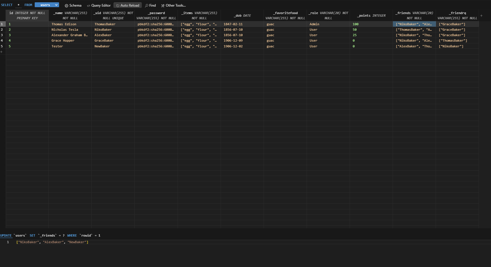Click Thomas Edison's highlighted _friends cell

coord(414,24)
